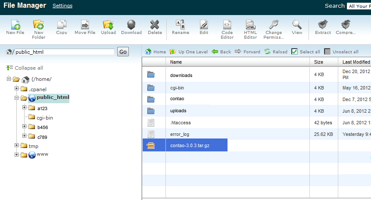Click Up One Level navigation

pyautogui.click(x=189, y=52)
